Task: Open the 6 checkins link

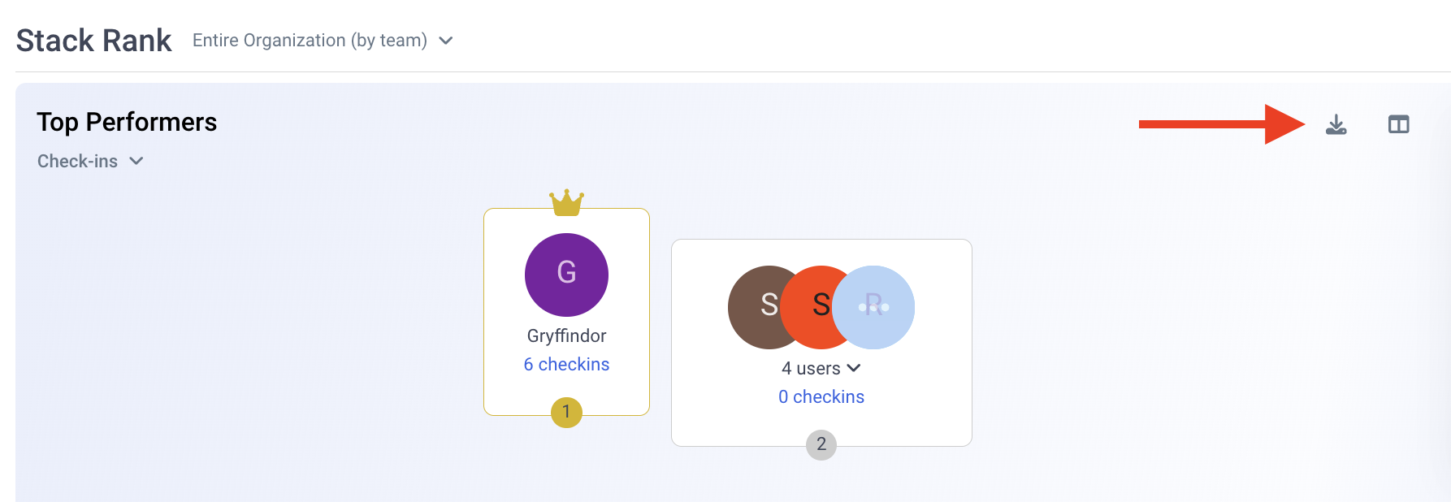Action: (566, 364)
